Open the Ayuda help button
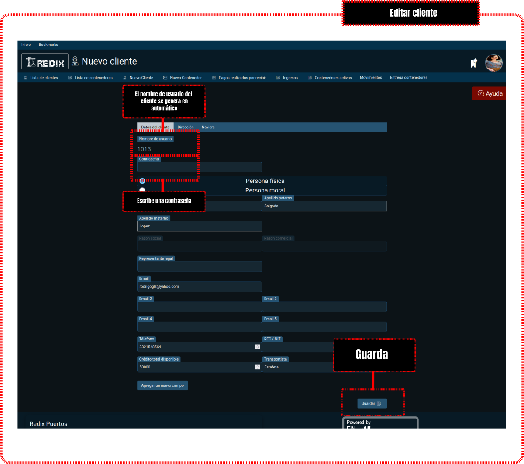This screenshot has width=524, height=464. (x=490, y=93)
